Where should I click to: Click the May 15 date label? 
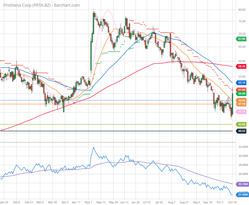(x=101, y=202)
